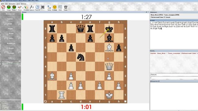Select the white bishop on a3
198x111 pixels.
(x=52, y=76)
